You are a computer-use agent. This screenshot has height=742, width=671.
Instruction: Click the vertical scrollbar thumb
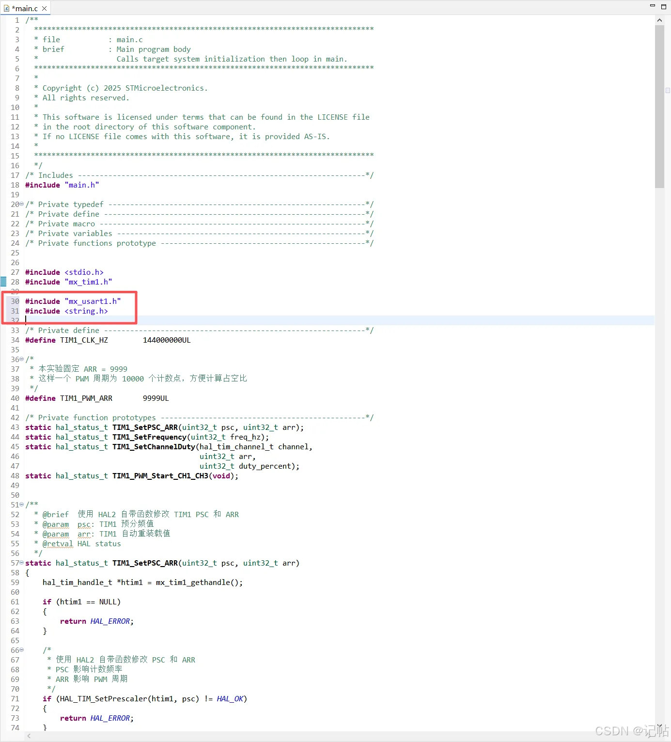[x=659, y=107]
